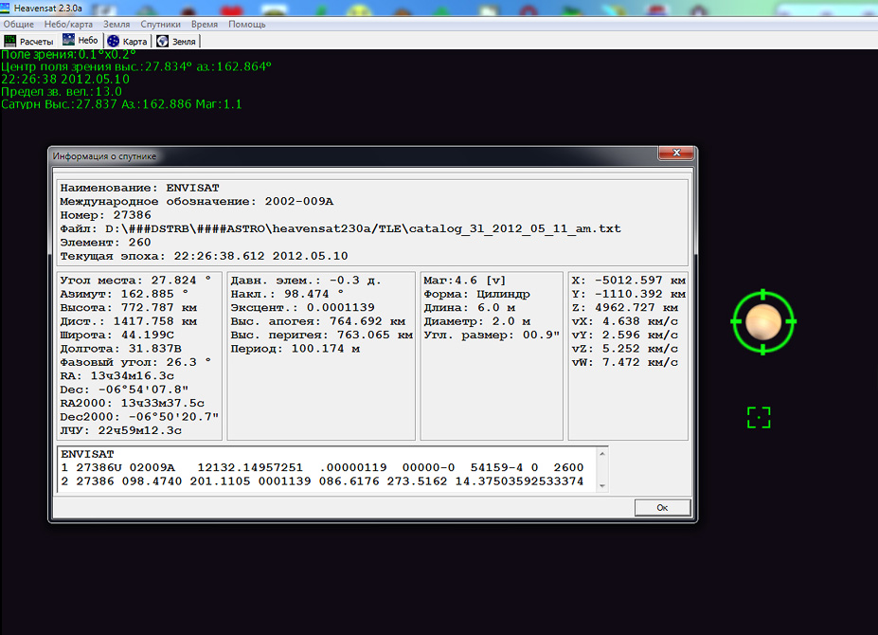
Task: Click the small green bracket satellite marker
Action: (759, 417)
